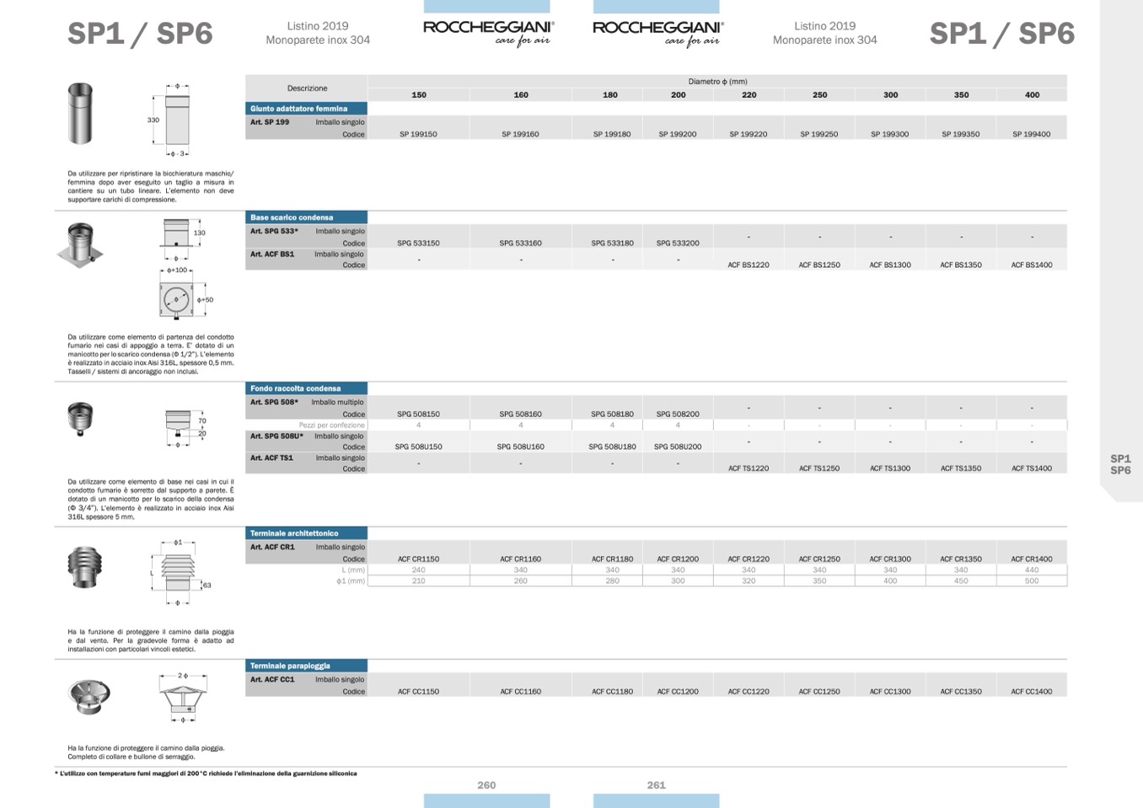1143x808 pixels.
Task: Click the light blue bar above right logo
Action: (656, 7)
